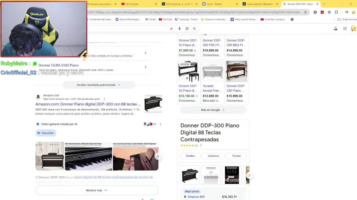The image size is (357, 200).
Task: Open Amazon result three-dot menu
Action: (104, 99)
